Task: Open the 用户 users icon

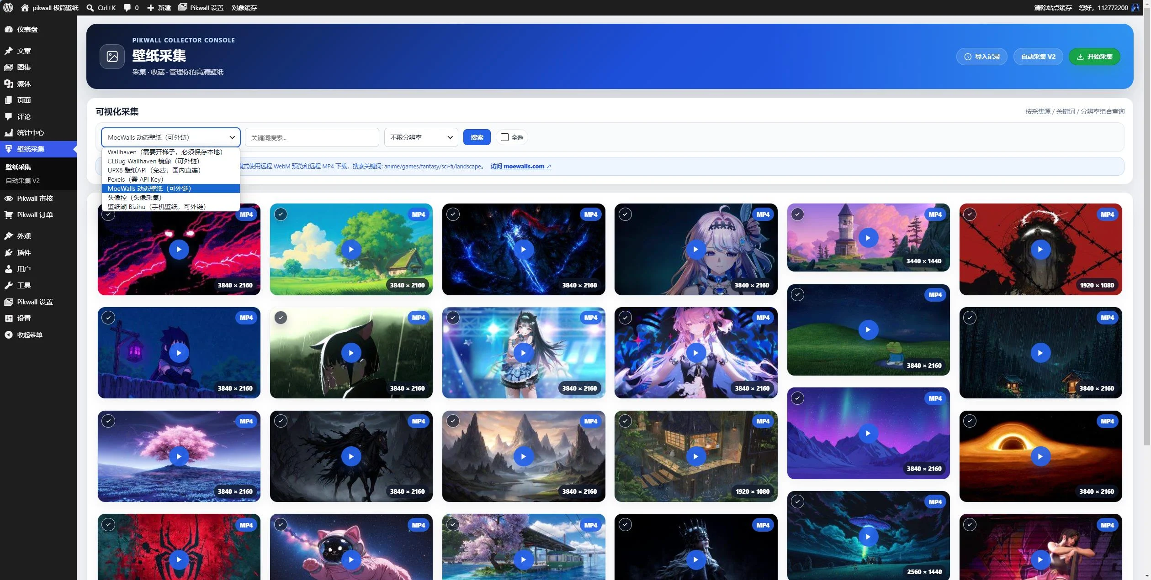Action: coord(9,269)
